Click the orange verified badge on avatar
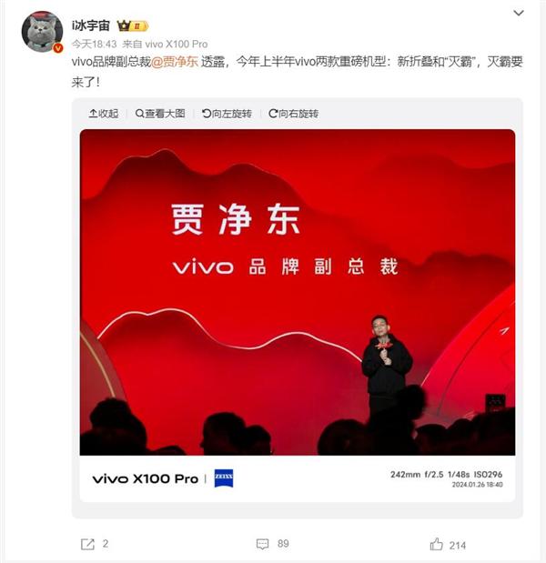This screenshot has height=563, width=546. (58, 48)
